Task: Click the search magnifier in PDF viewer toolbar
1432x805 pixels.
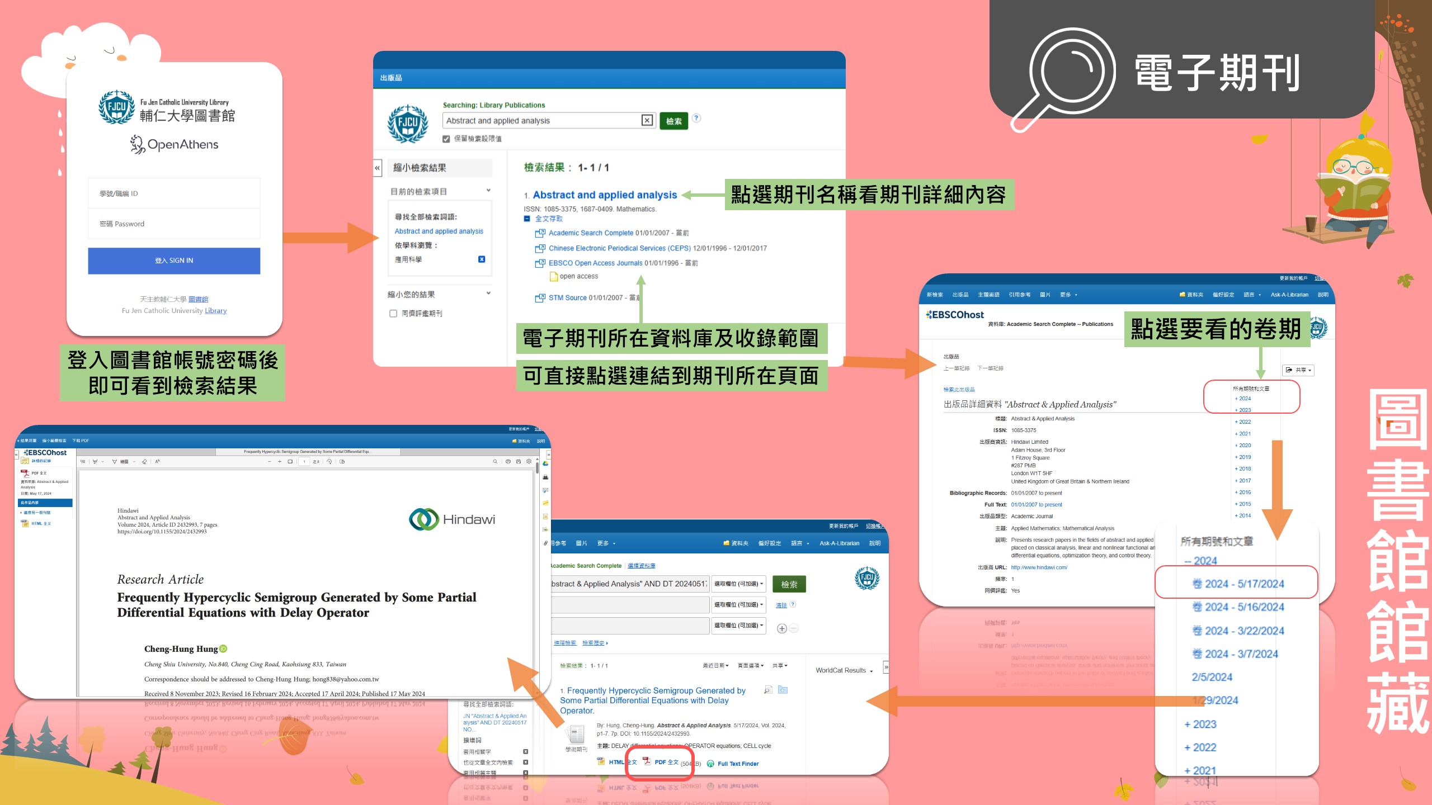Action: (495, 462)
